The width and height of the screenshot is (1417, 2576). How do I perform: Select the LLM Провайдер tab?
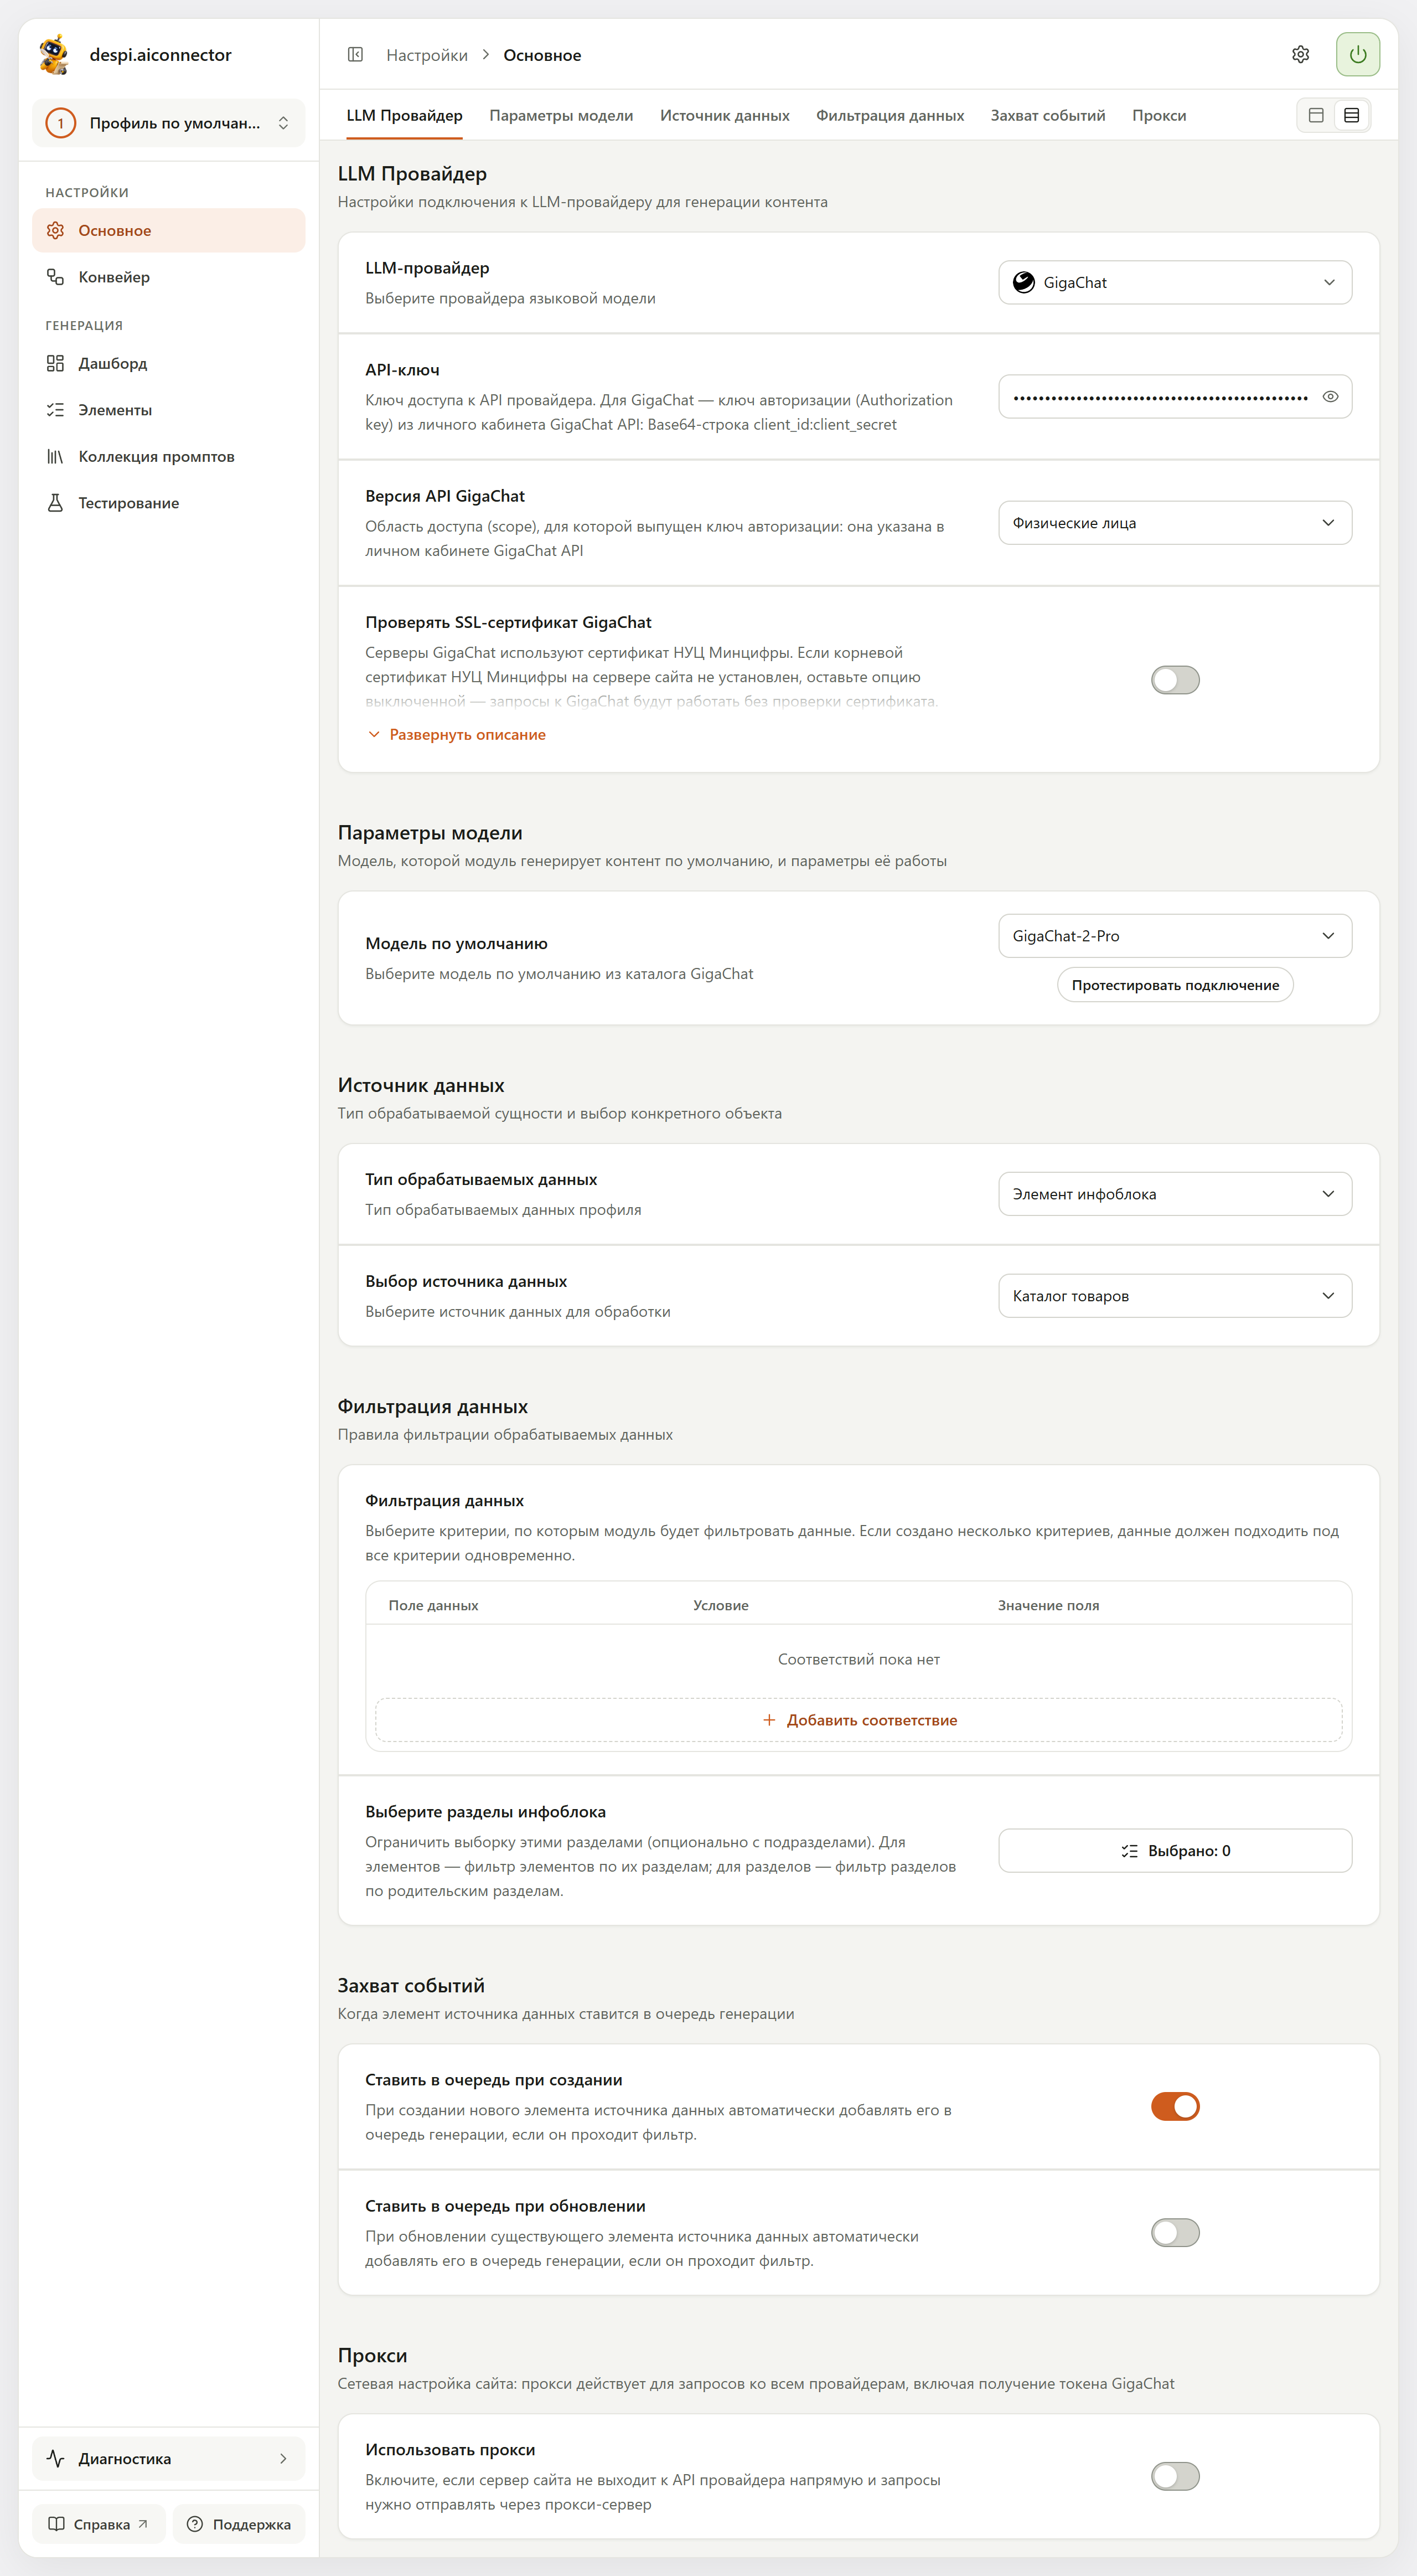[405, 116]
